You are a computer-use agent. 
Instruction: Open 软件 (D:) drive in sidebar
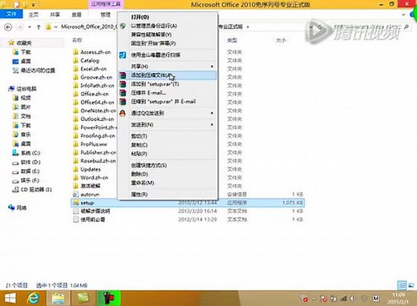(x=30, y=162)
